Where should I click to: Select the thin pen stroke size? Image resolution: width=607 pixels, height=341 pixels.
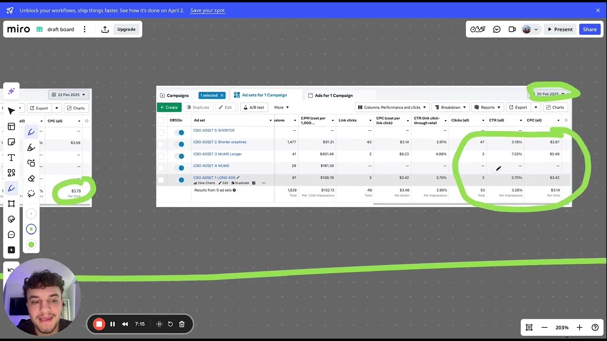point(31,214)
